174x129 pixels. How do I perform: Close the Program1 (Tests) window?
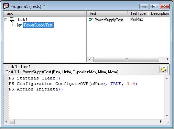(x=165, y=7)
